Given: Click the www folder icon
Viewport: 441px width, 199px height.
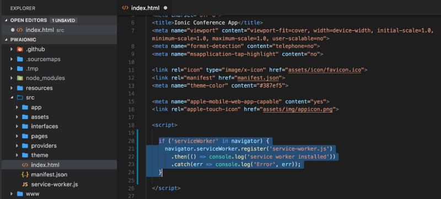Looking at the screenshot, I should tap(20, 194).
